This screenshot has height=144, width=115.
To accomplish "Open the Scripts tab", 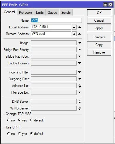I will point(66,13).
